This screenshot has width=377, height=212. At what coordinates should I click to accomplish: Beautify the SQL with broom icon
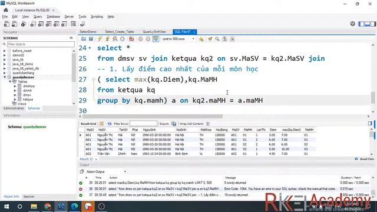pos(210,39)
